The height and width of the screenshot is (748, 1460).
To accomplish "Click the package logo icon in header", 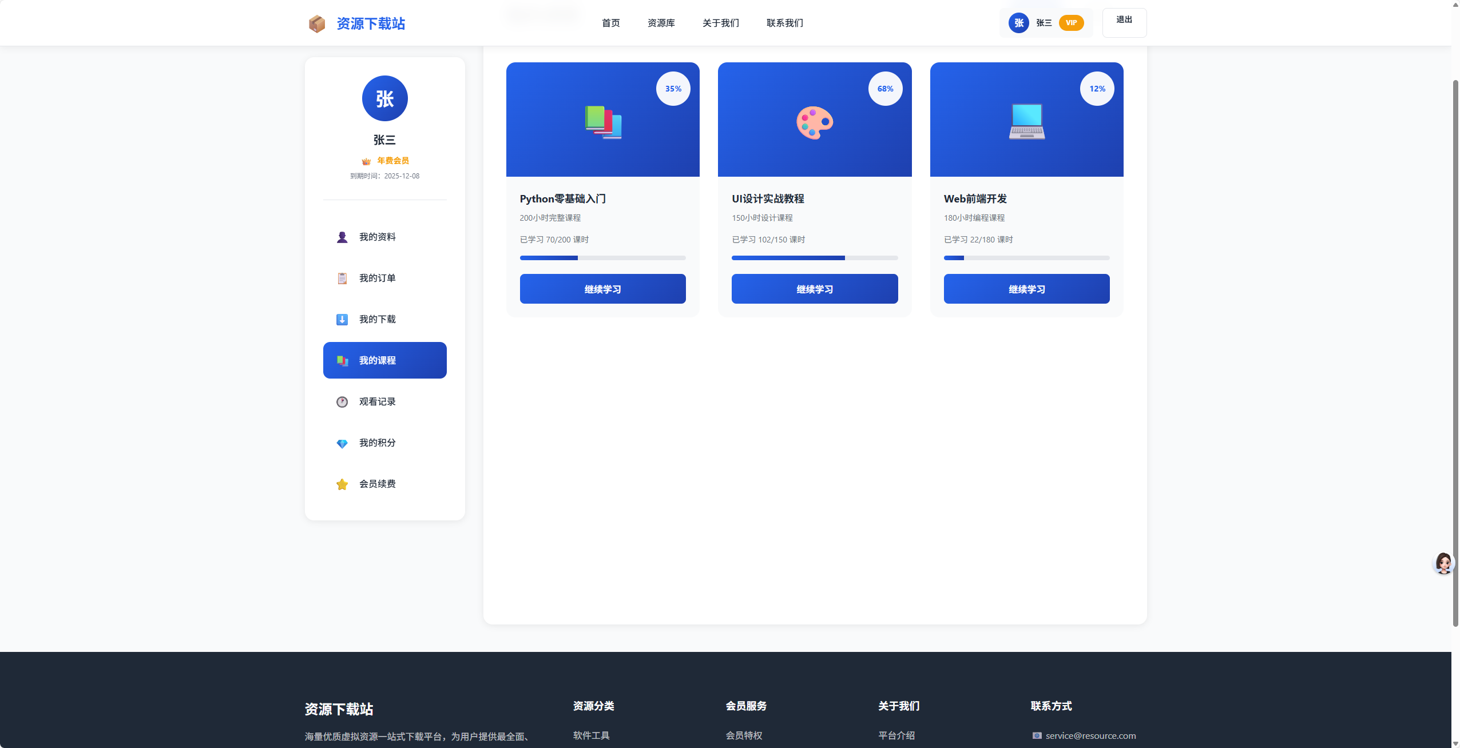I will [x=316, y=23].
